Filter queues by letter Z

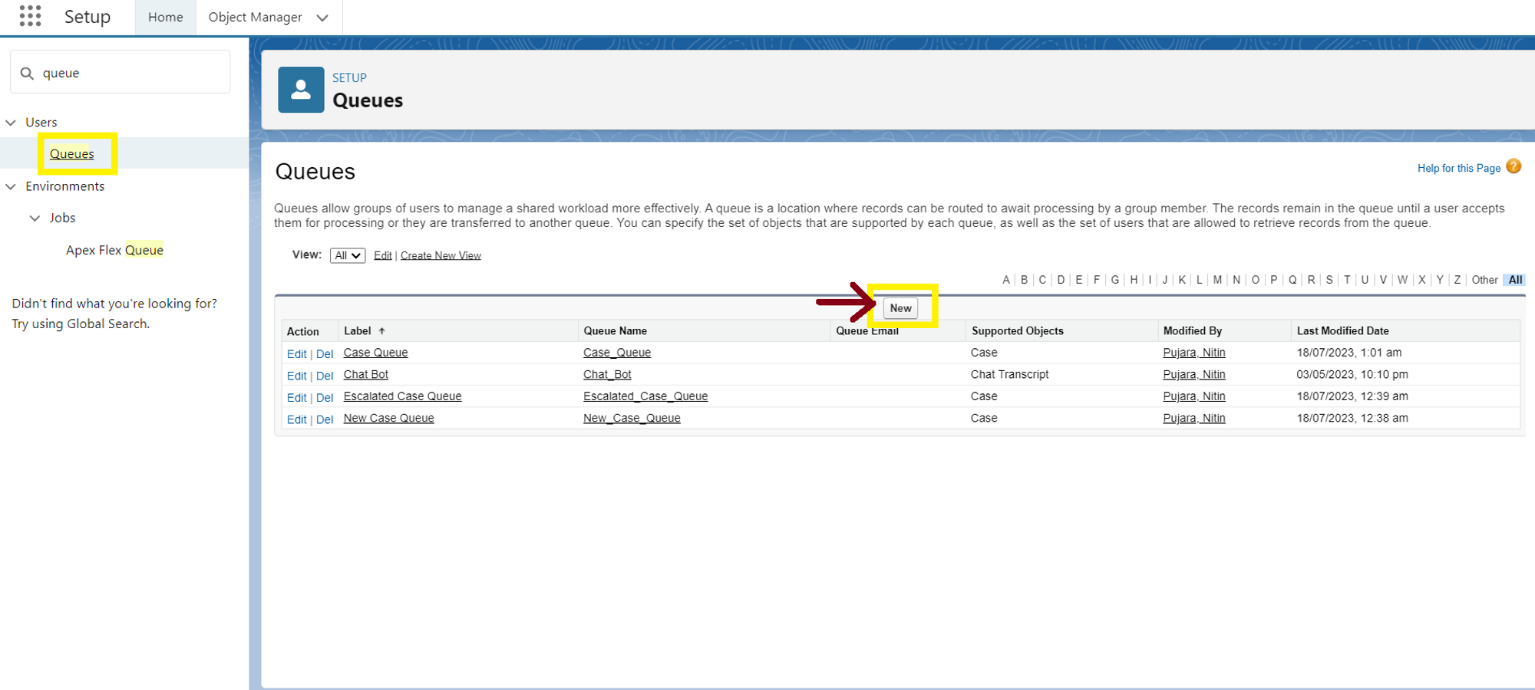point(1457,280)
